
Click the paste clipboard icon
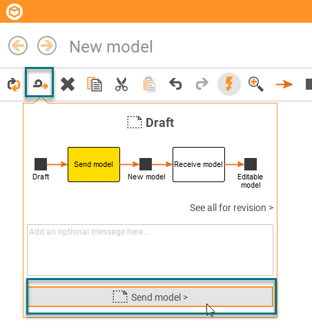point(149,84)
